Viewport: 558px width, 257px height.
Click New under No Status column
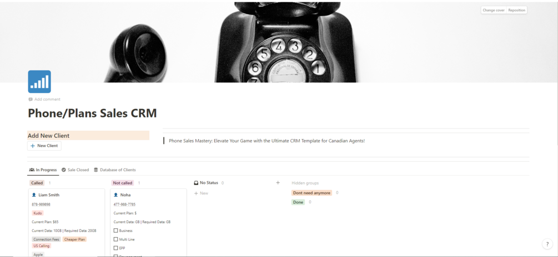tap(201, 193)
